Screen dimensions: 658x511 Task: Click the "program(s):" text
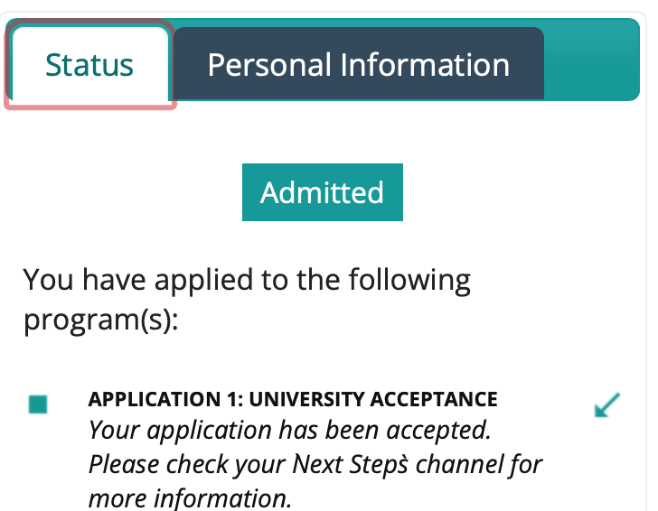[101, 319]
